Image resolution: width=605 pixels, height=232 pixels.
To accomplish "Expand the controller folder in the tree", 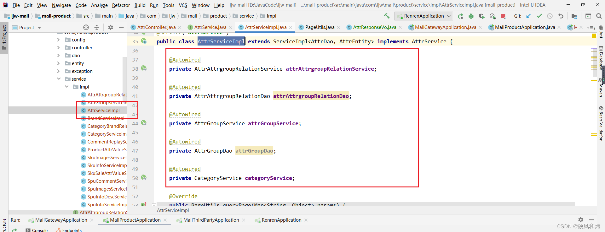I will point(59,48).
